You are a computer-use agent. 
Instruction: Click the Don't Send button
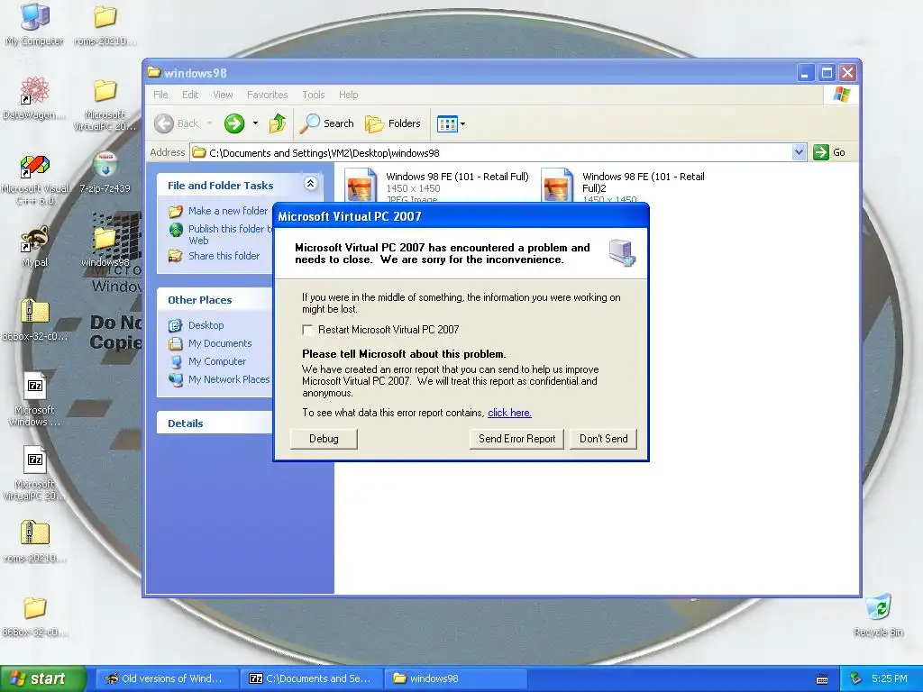point(603,439)
